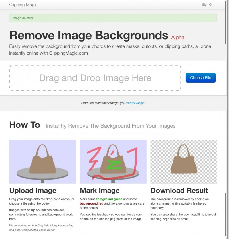Click the How To heading
The height and width of the screenshot is (239, 229).
(25, 125)
